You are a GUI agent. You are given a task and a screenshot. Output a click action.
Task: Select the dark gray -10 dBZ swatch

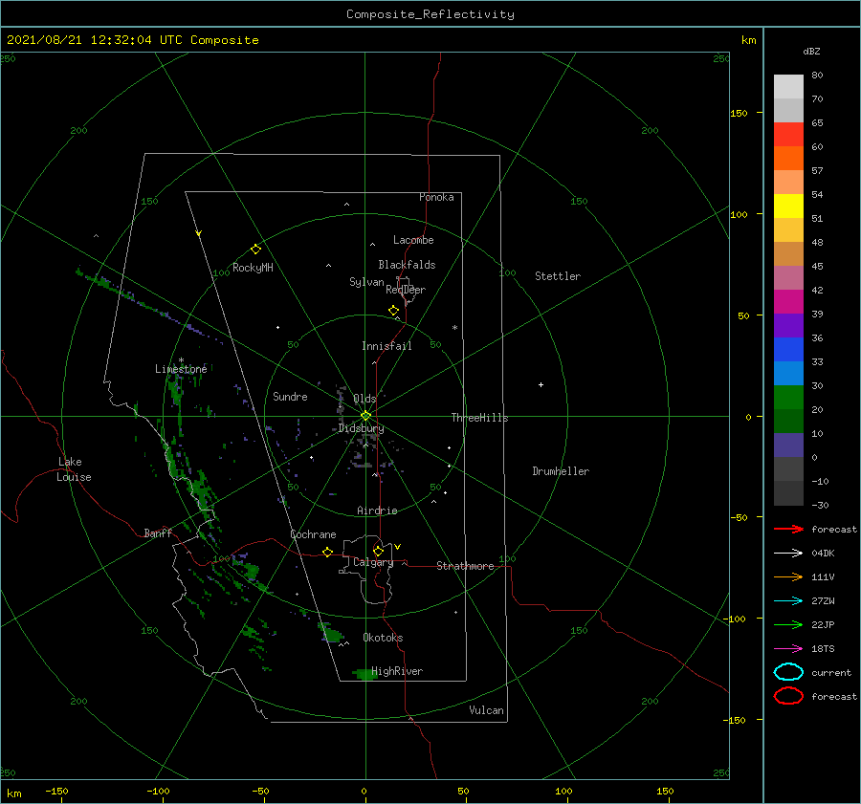tap(788, 493)
